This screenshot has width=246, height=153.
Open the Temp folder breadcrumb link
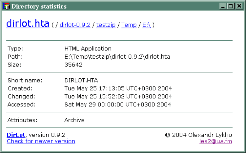tap(129, 25)
